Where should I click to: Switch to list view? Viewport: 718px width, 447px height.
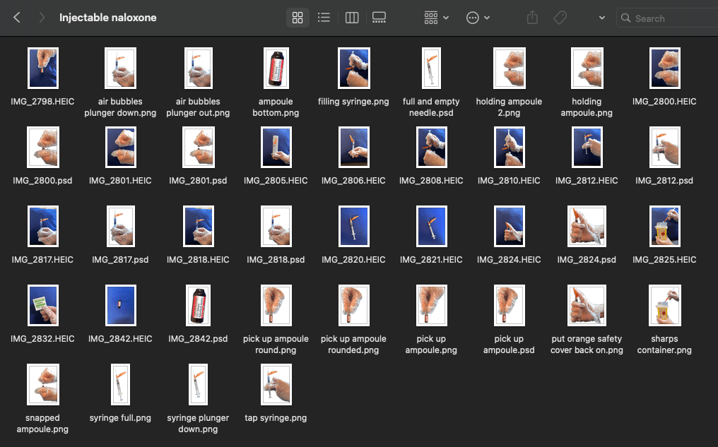click(324, 18)
